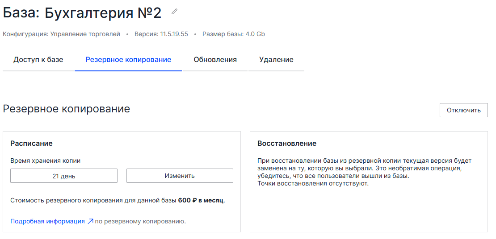The height and width of the screenshot is (239, 496).
Task: Click the pencil icon to rename the base
Action: coord(174,12)
